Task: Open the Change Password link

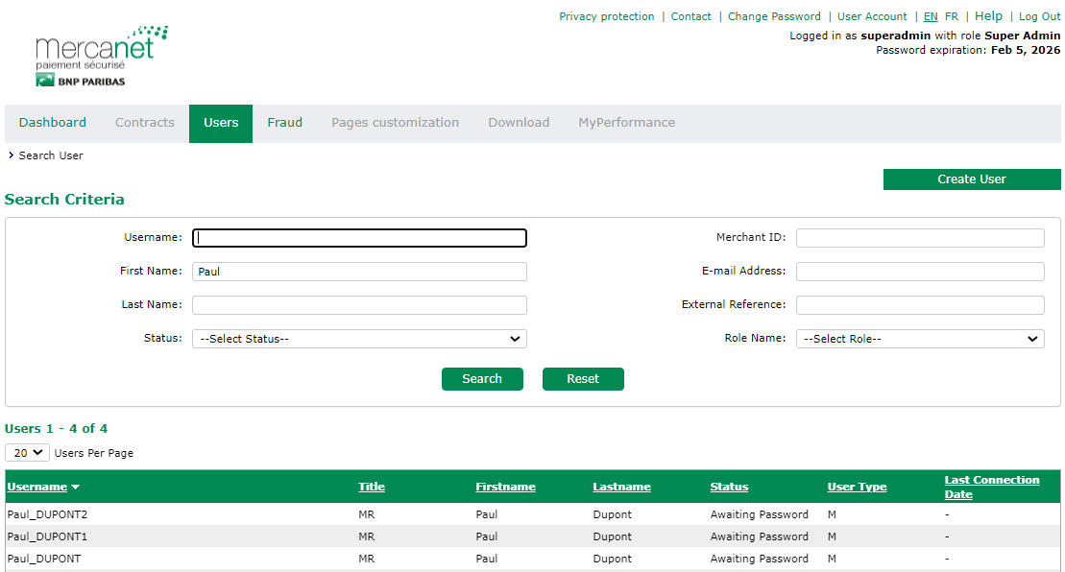Action: pos(774,16)
